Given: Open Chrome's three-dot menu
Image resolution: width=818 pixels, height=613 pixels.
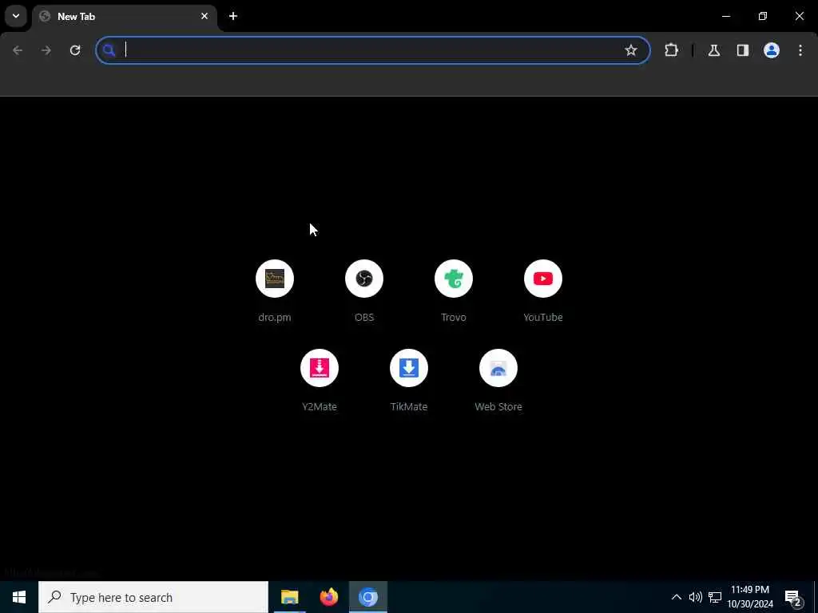Looking at the screenshot, I should (x=800, y=50).
